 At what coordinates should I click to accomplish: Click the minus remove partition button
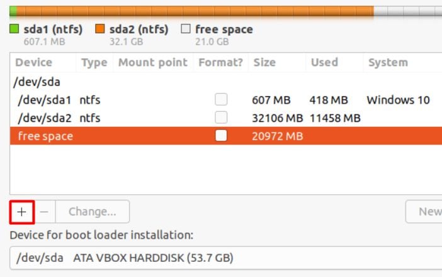44,212
